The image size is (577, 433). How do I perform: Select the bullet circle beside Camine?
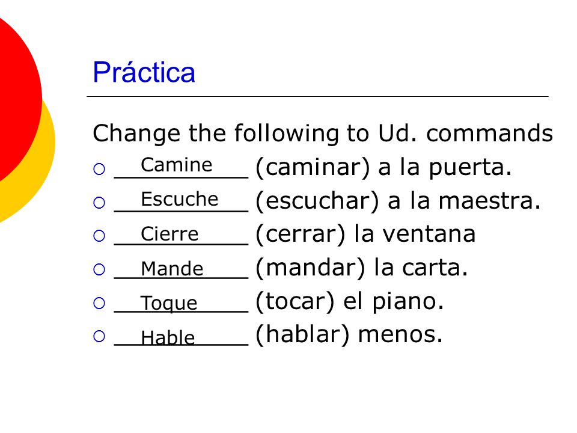99,169
